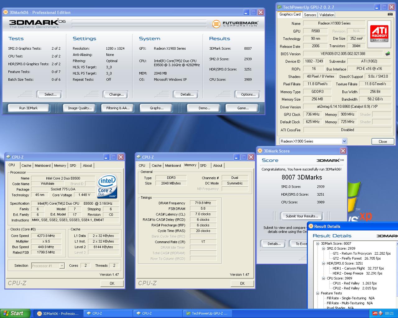This screenshot has width=398, height=318.
Task: Click the Futuremark logo in 3DMark06
Action: click(235, 24)
